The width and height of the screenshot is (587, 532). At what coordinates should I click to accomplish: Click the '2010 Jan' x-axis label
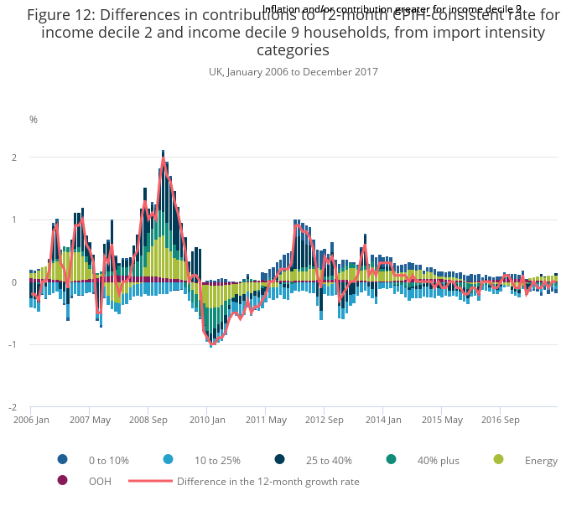[208, 420]
